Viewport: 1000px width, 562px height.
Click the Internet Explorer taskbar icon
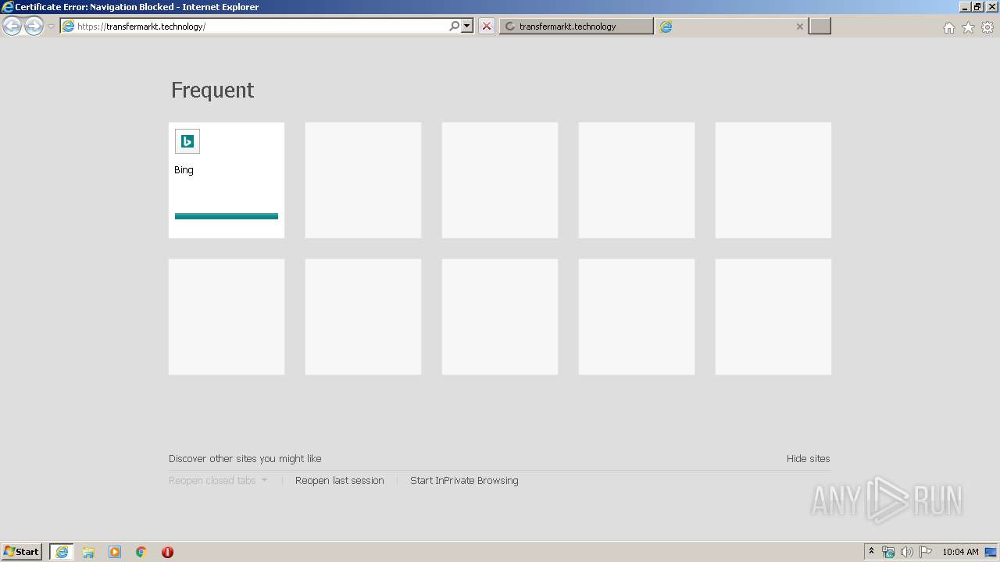pos(62,552)
